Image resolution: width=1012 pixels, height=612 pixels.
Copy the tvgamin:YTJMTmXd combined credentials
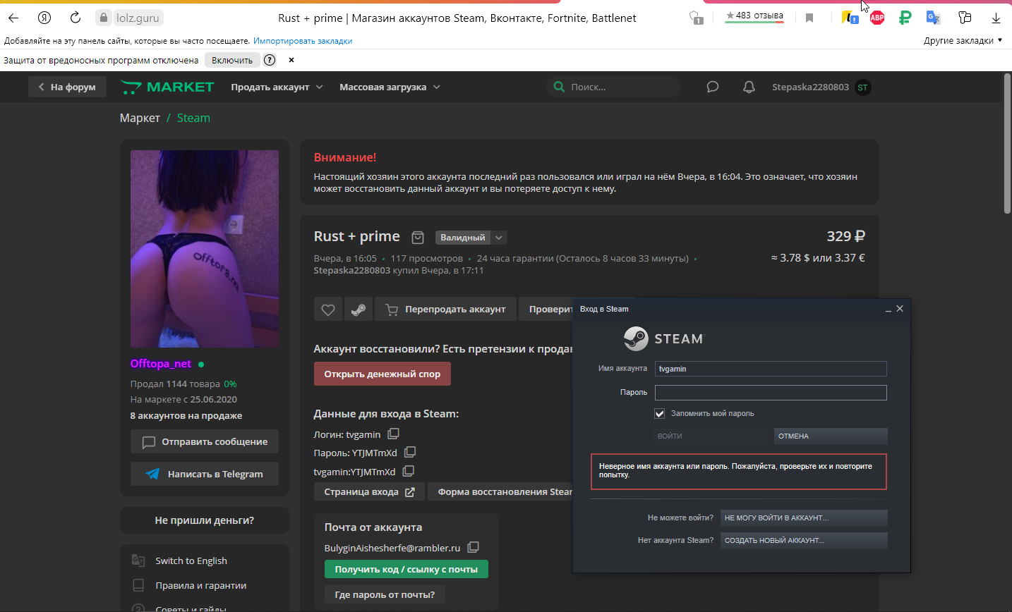[x=408, y=471]
